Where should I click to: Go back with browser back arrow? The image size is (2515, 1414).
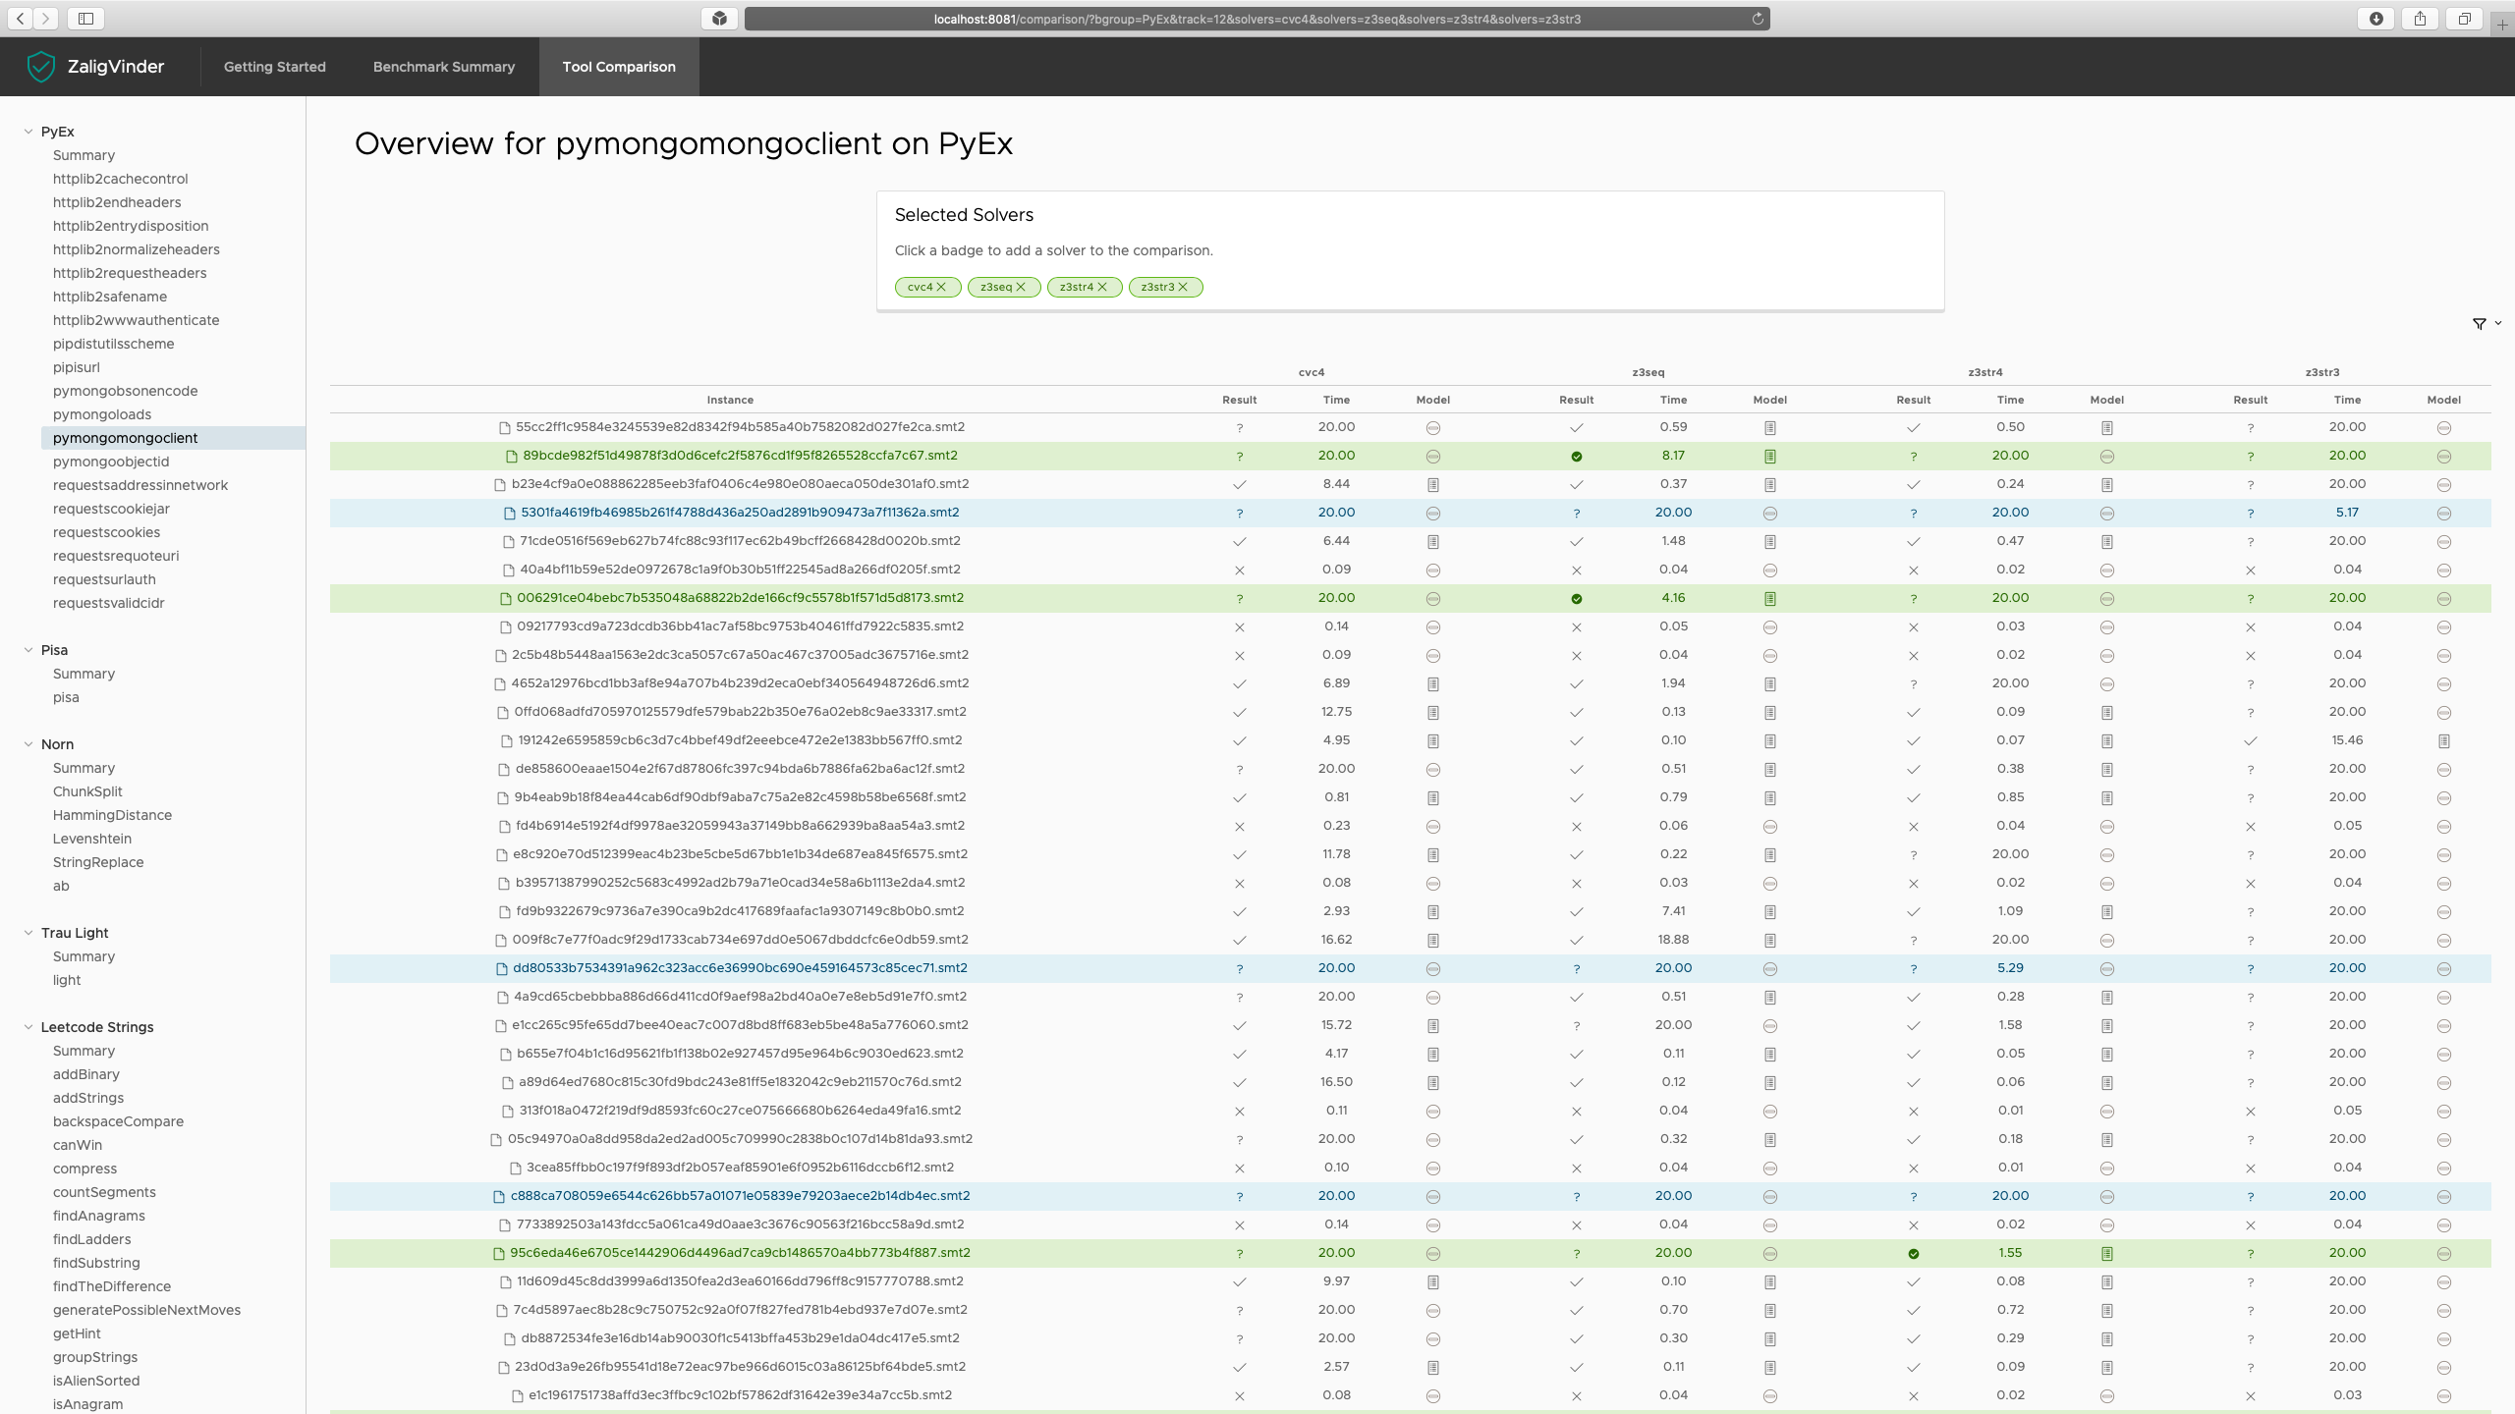[x=21, y=18]
